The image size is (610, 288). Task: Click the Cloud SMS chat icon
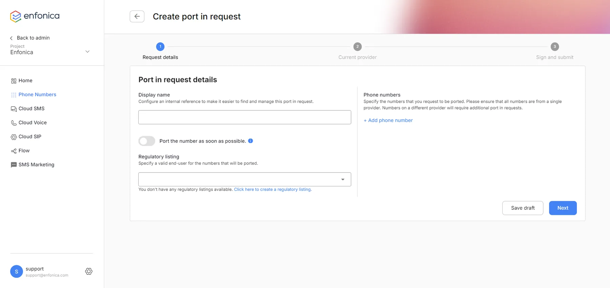pos(14,109)
